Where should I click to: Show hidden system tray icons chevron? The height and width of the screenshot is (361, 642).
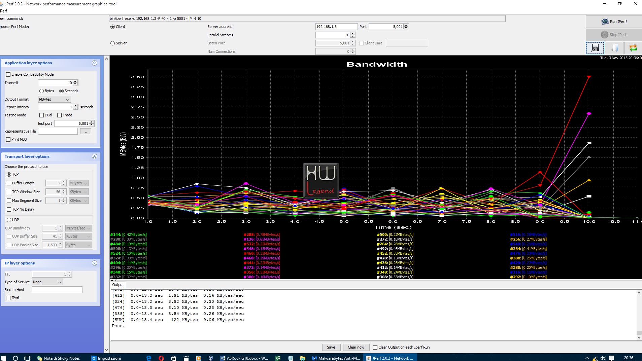[587, 358]
